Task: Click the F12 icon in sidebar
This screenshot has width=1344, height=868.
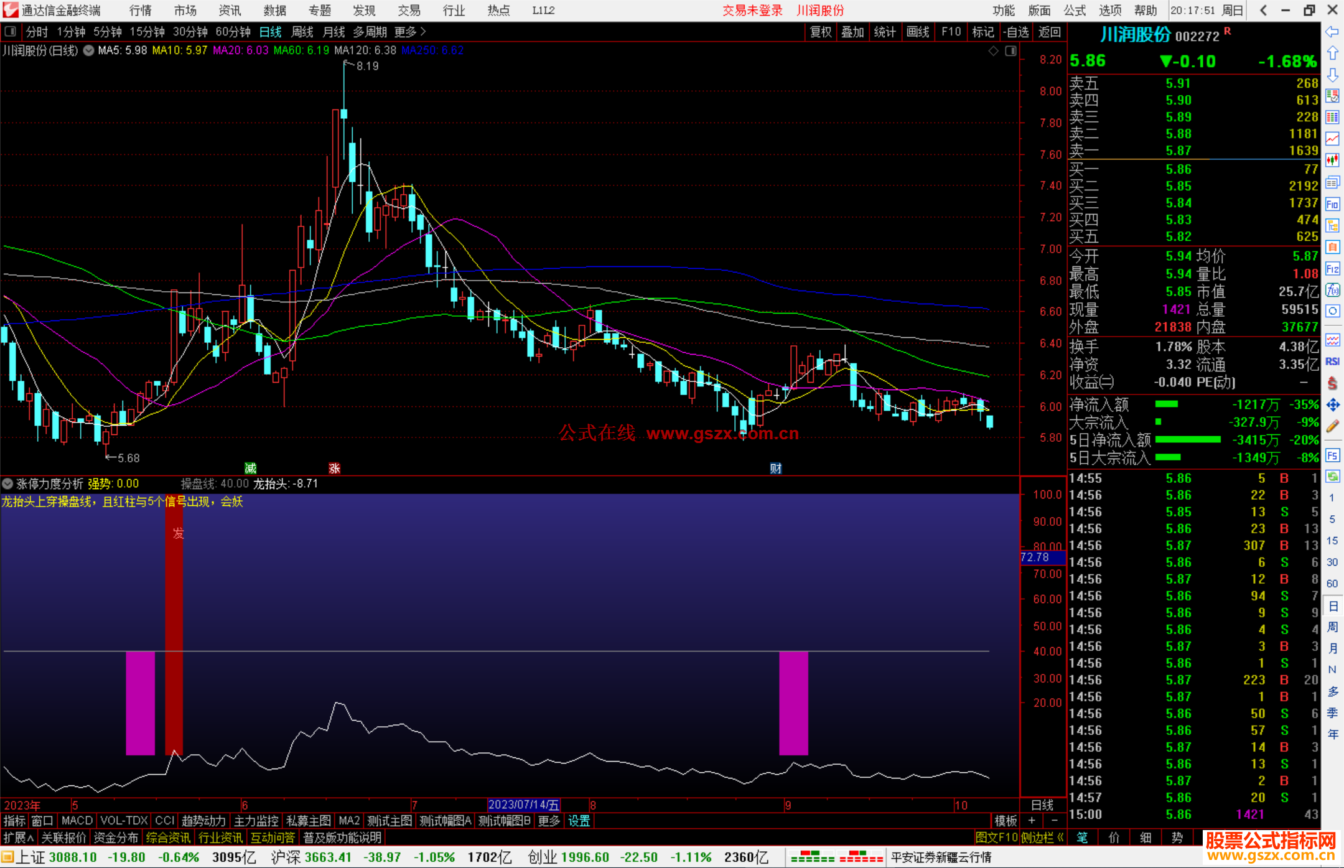Action: pyautogui.click(x=1332, y=269)
